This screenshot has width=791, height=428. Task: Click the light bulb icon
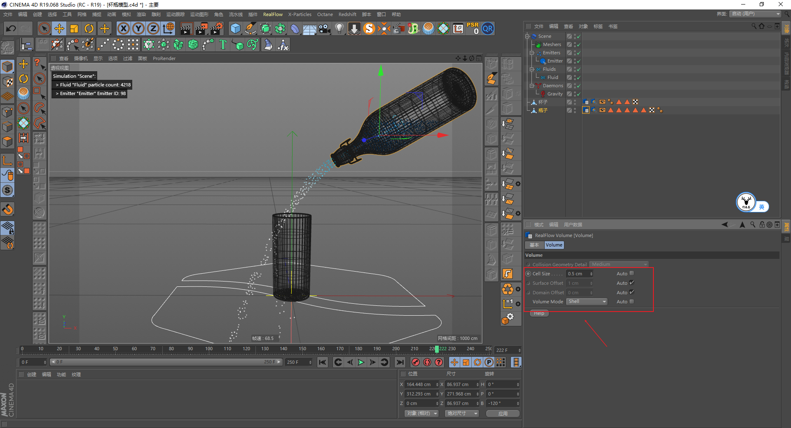point(339,29)
